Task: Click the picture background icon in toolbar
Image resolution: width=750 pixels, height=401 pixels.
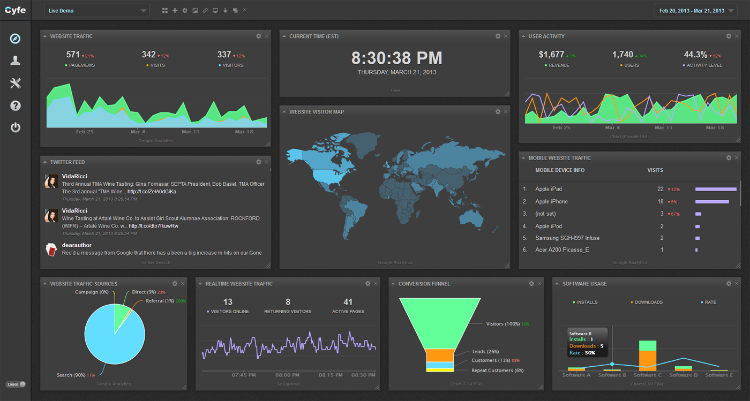Action: (195, 11)
